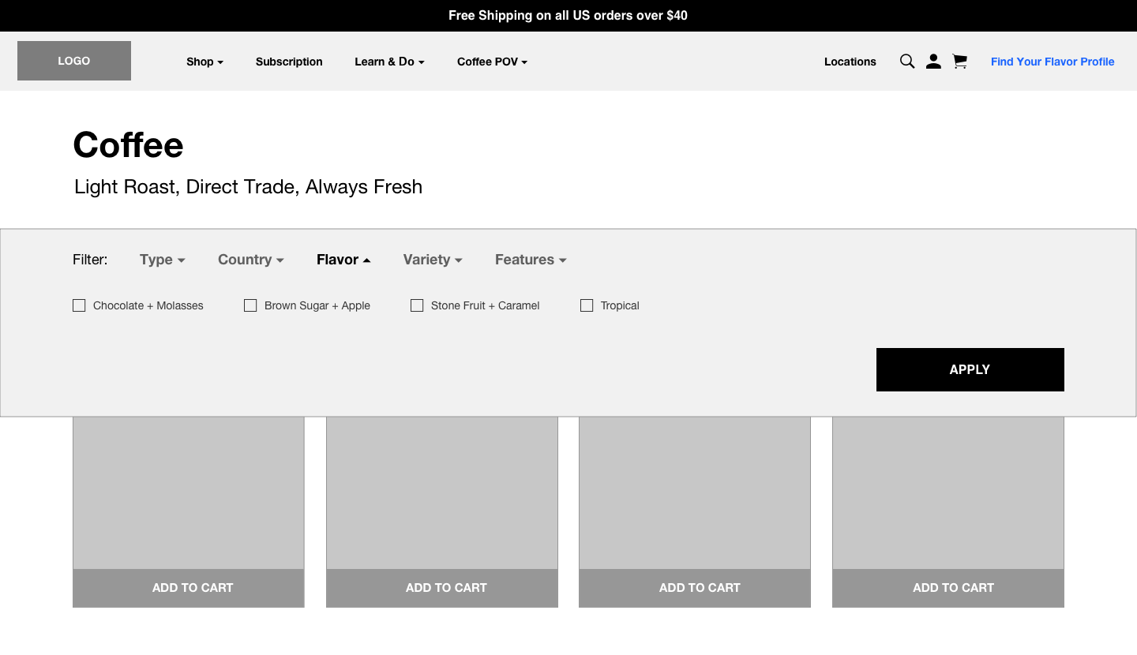The image size is (1137, 655).
Task: Click the search magnifier icon
Action: pyautogui.click(x=907, y=62)
